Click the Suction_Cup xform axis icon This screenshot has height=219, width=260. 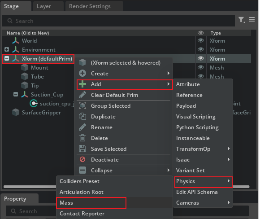tap(25, 95)
